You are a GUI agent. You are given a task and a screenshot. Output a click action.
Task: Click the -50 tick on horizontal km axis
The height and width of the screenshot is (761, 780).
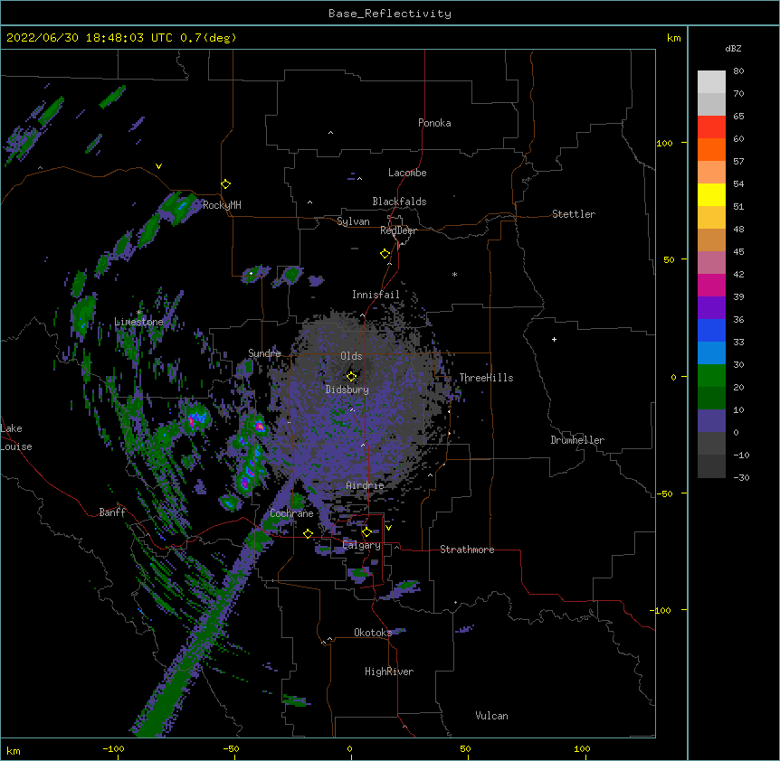[x=231, y=748]
